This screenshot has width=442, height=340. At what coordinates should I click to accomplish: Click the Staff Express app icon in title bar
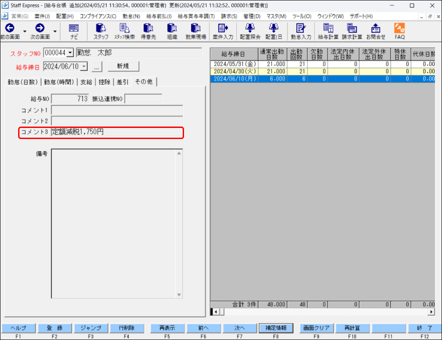point(5,5)
